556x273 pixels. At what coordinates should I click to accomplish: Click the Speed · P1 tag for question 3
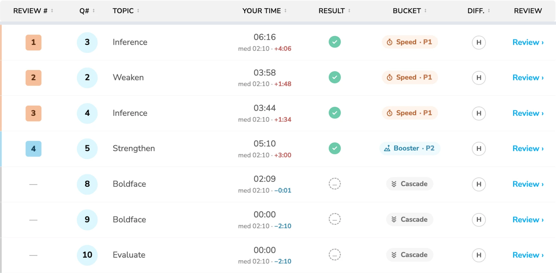click(410, 42)
